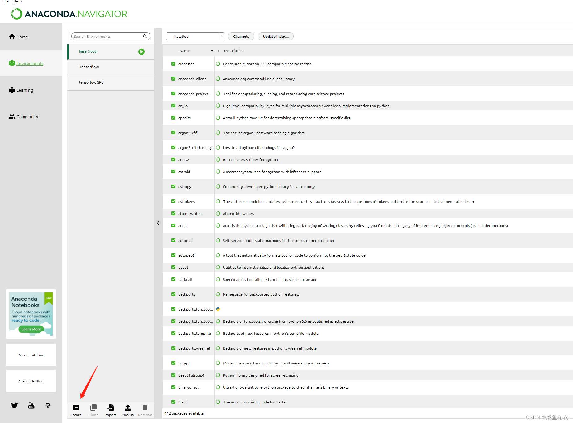This screenshot has width=573, height=423.
Task: Toggle the beautifulsoup4 checkbox
Action: pyautogui.click(x=173, y=375)
